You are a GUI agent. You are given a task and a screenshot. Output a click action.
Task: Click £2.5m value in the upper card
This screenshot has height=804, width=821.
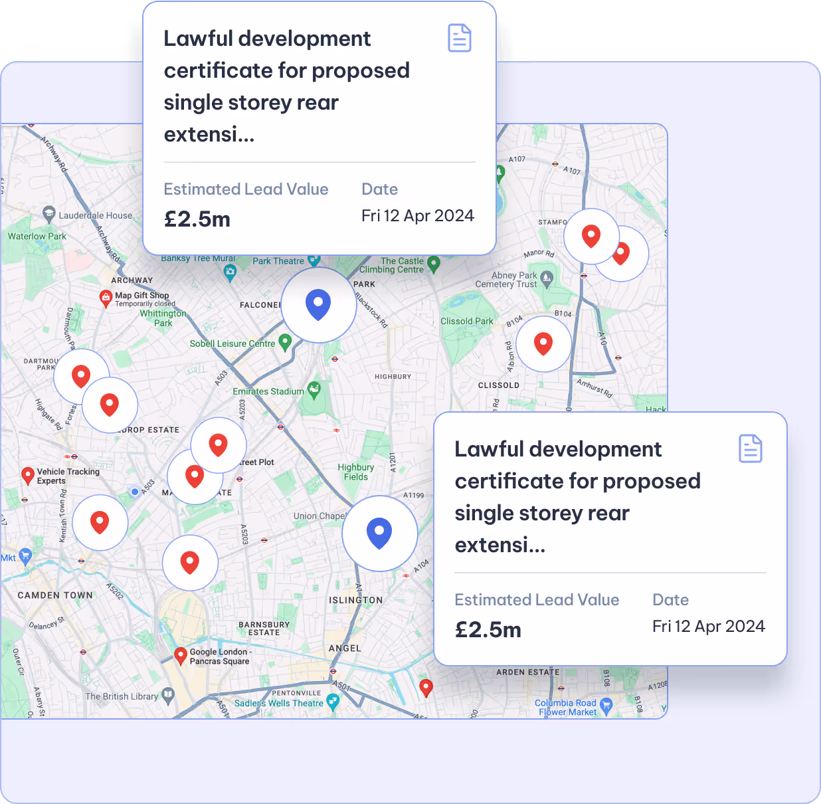[x=197, y=219]
